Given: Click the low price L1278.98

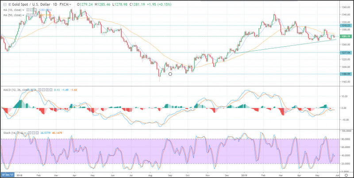Looking at the screenshot, I should [x=121, y=4].
